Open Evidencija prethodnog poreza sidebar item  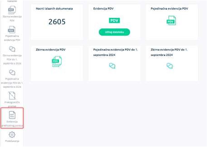click(x=12, y=118)
